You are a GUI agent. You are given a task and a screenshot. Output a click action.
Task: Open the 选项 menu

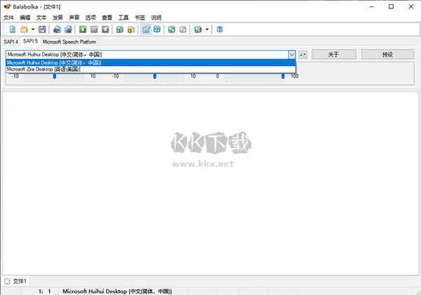point(91,18)
